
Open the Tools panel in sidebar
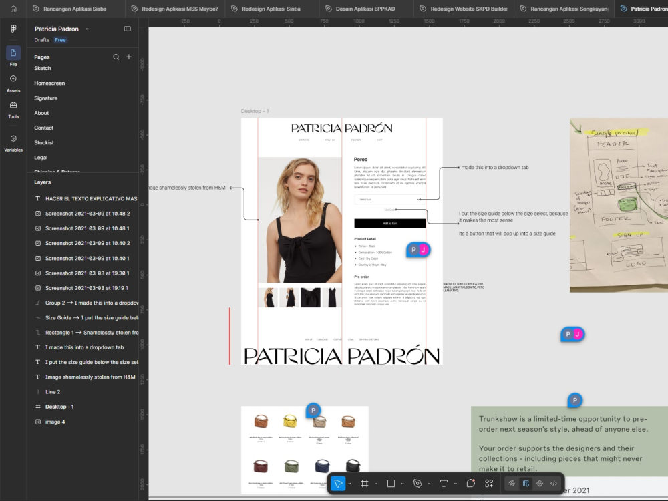click(13, 110)
